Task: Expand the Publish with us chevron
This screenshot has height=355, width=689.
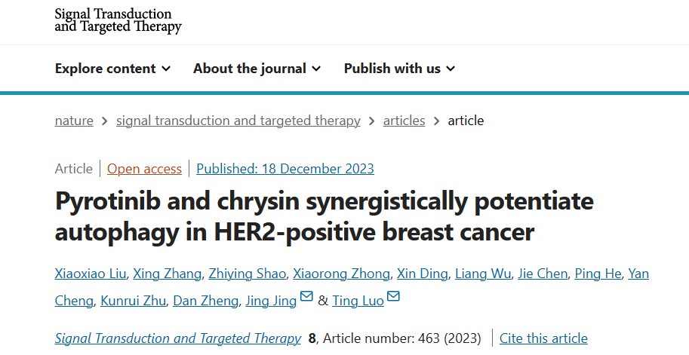Action: click(451, 69)
